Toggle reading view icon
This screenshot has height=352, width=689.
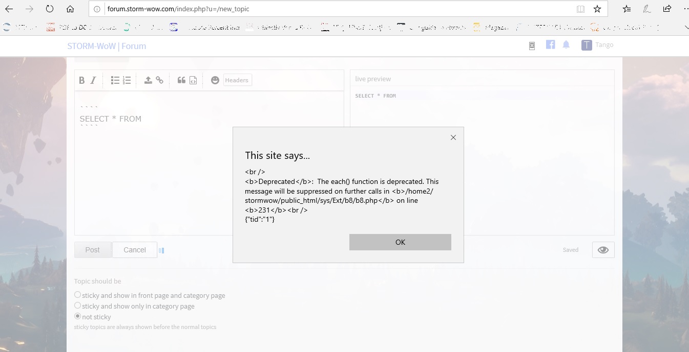click(x=580, y=9)
